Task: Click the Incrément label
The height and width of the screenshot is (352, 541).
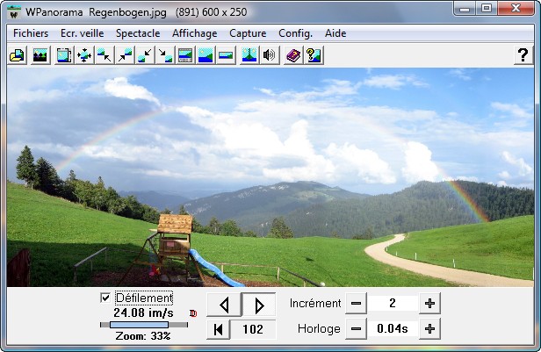Action: 315,304
